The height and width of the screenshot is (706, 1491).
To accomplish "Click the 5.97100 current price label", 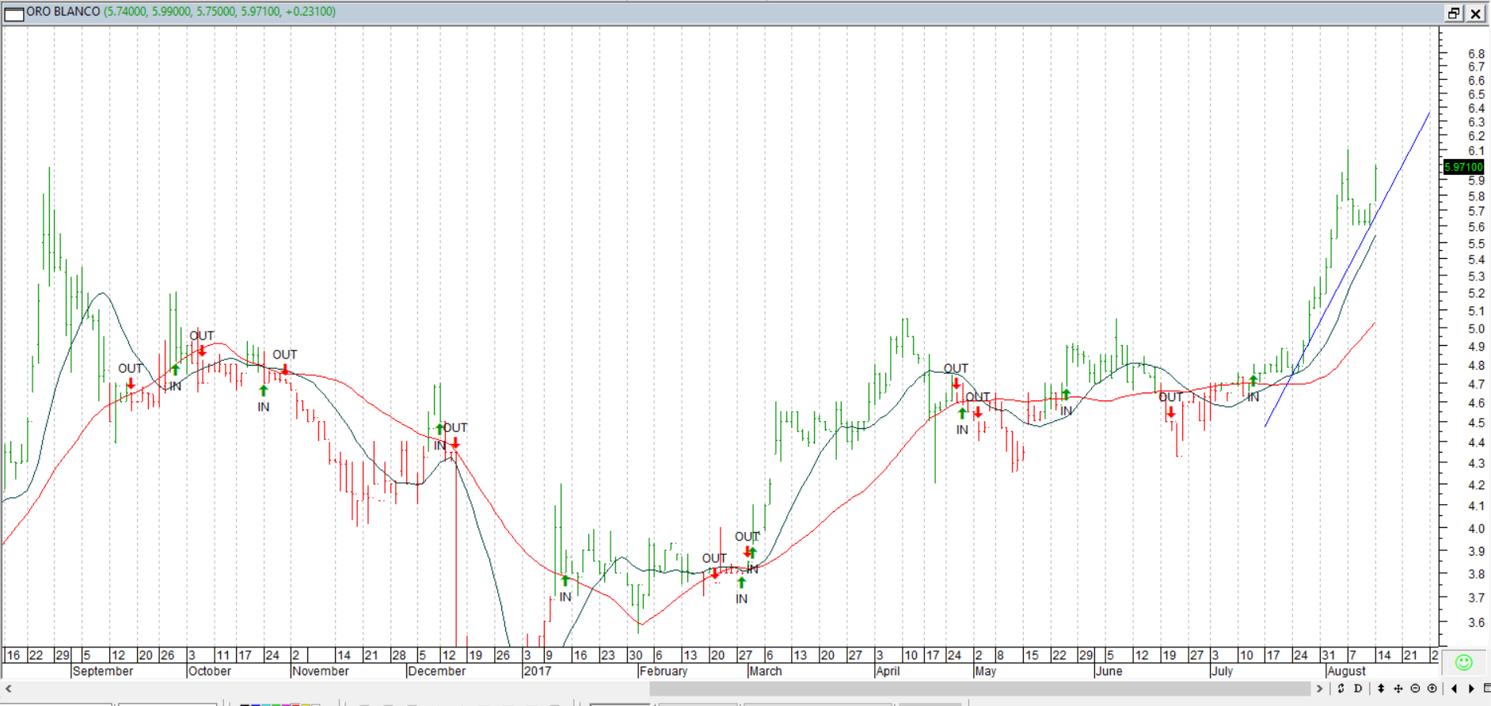I will [x=1462, y=167].
